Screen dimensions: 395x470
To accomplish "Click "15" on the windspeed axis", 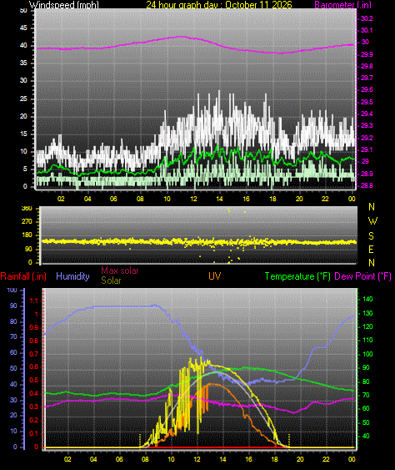I will (x=23, y=134).
